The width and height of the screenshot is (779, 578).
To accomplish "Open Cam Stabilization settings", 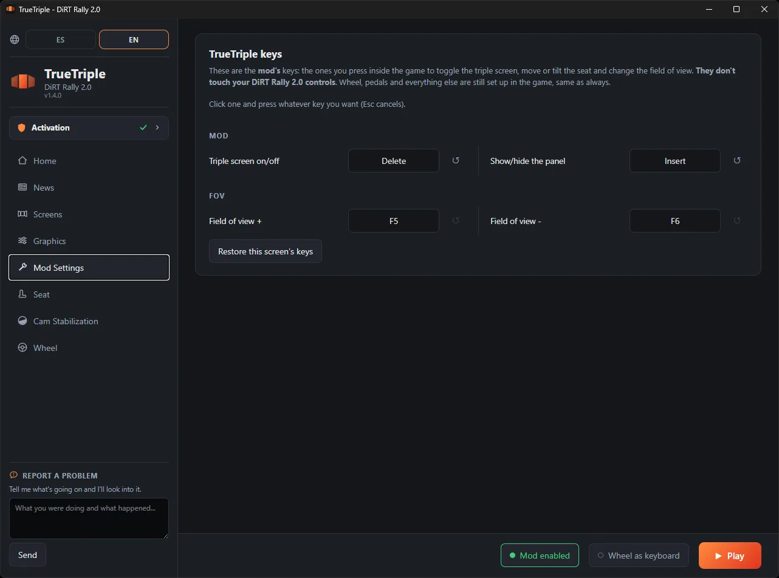I will [89, 321].
